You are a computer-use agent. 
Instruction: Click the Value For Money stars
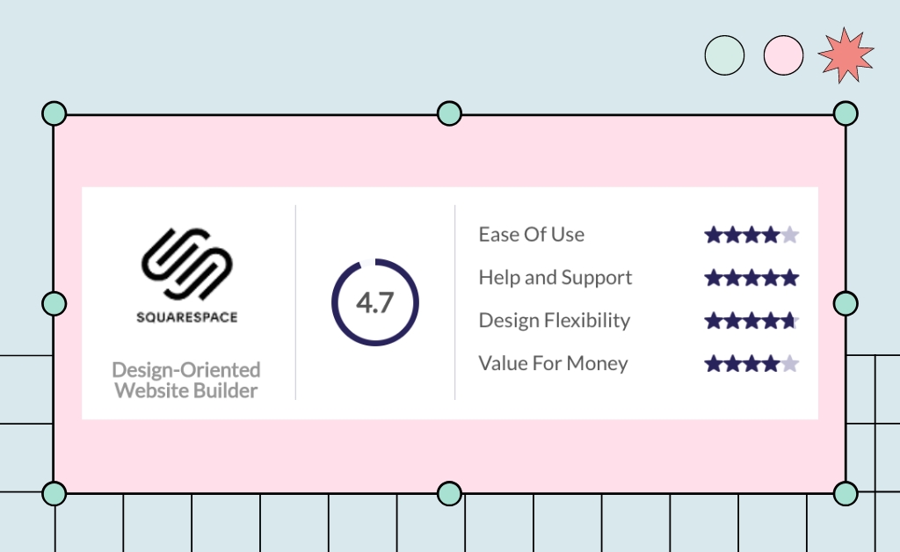click(x=751, y=363)
